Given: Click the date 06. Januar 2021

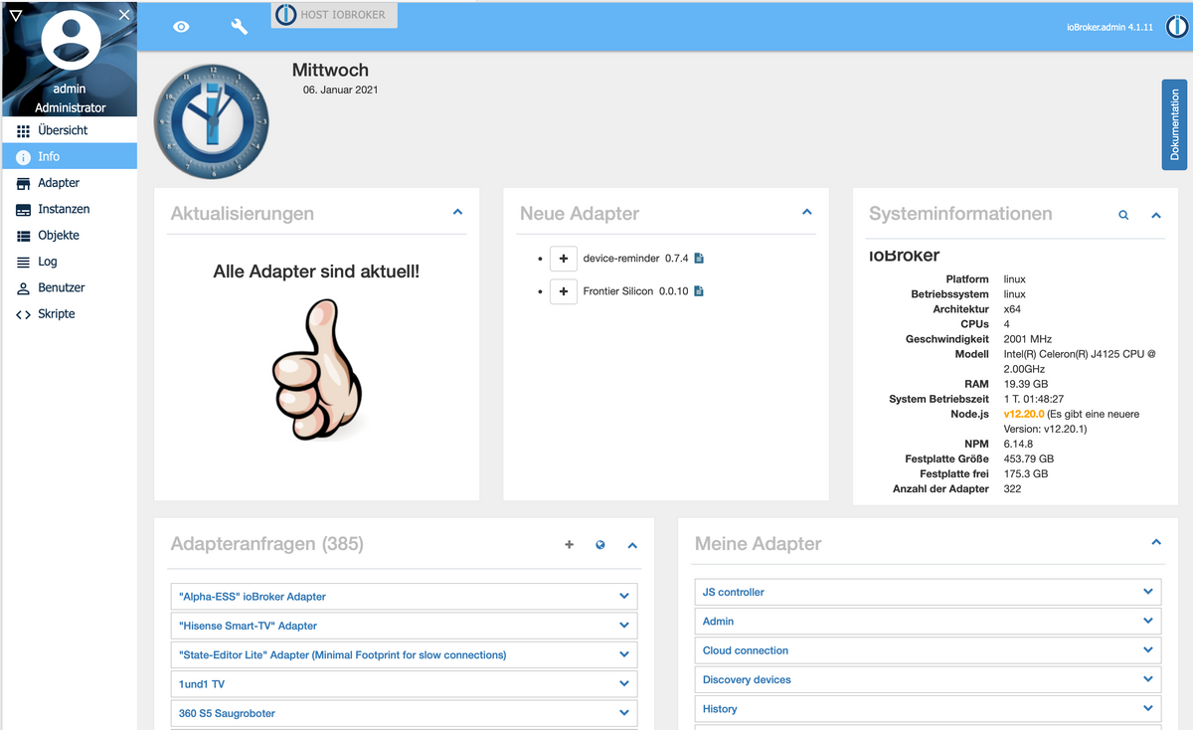Looking at the screenshot, I should point(340,90).
